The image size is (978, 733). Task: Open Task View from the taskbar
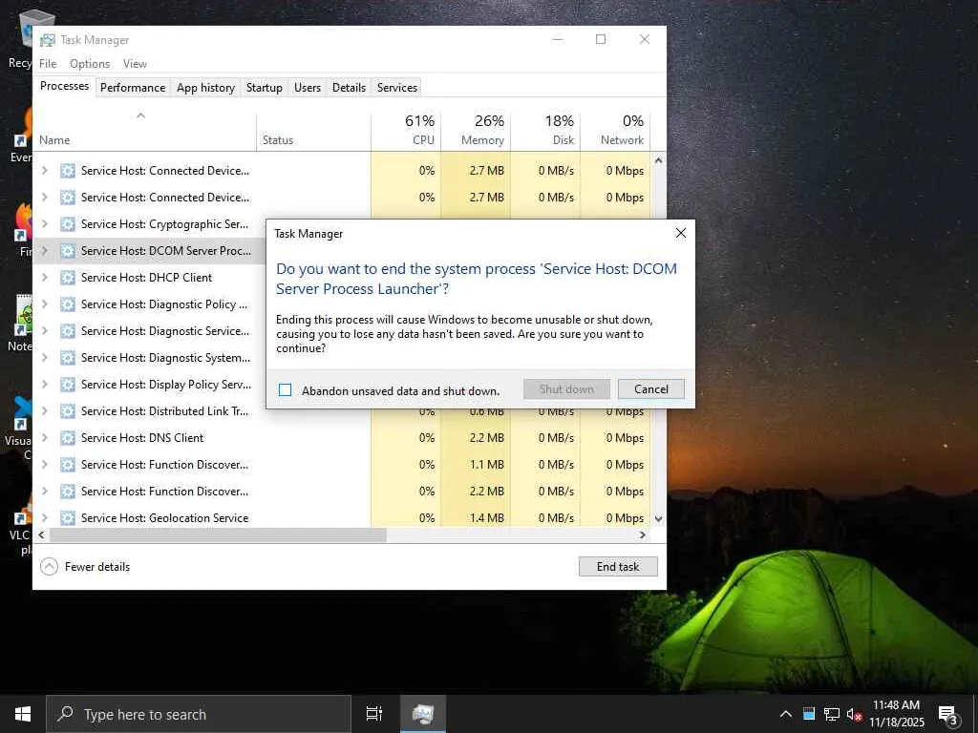374,714
